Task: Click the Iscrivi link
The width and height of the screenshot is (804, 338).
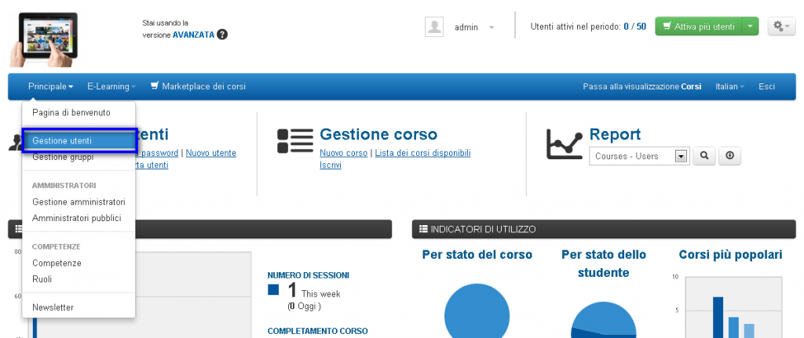Action: pyautogui.click(x=331, y=165)
